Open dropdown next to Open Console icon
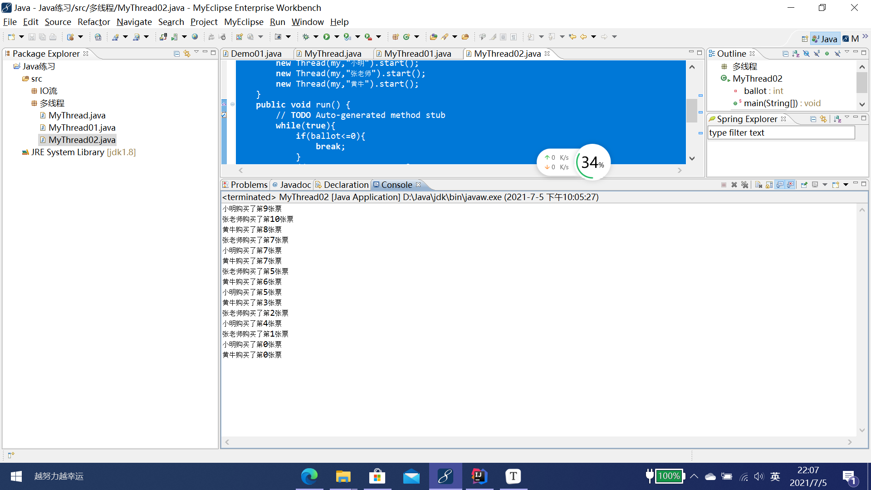 click(846, 185)
